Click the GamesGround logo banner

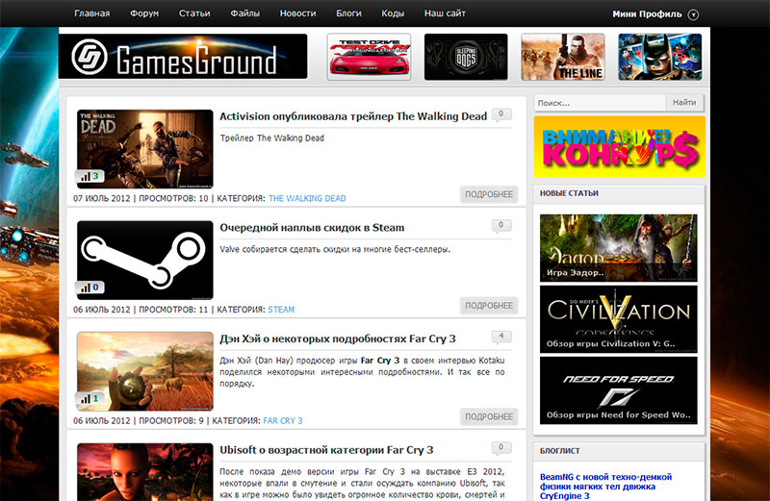click(183, 57)
